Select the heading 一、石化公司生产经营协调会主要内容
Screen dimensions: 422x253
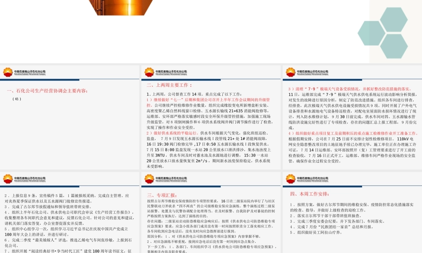pos(48,91)
